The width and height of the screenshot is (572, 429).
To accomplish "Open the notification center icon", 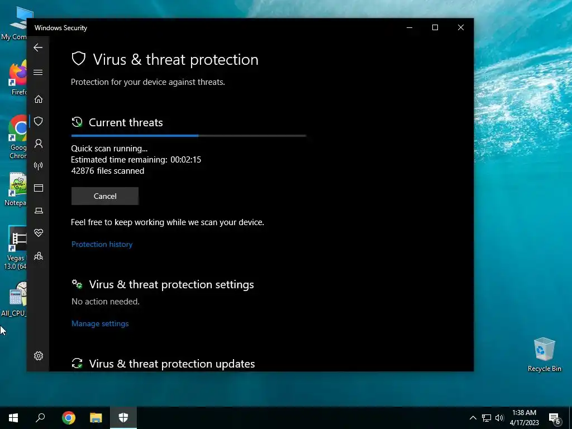I will click(x=555, y=418).
